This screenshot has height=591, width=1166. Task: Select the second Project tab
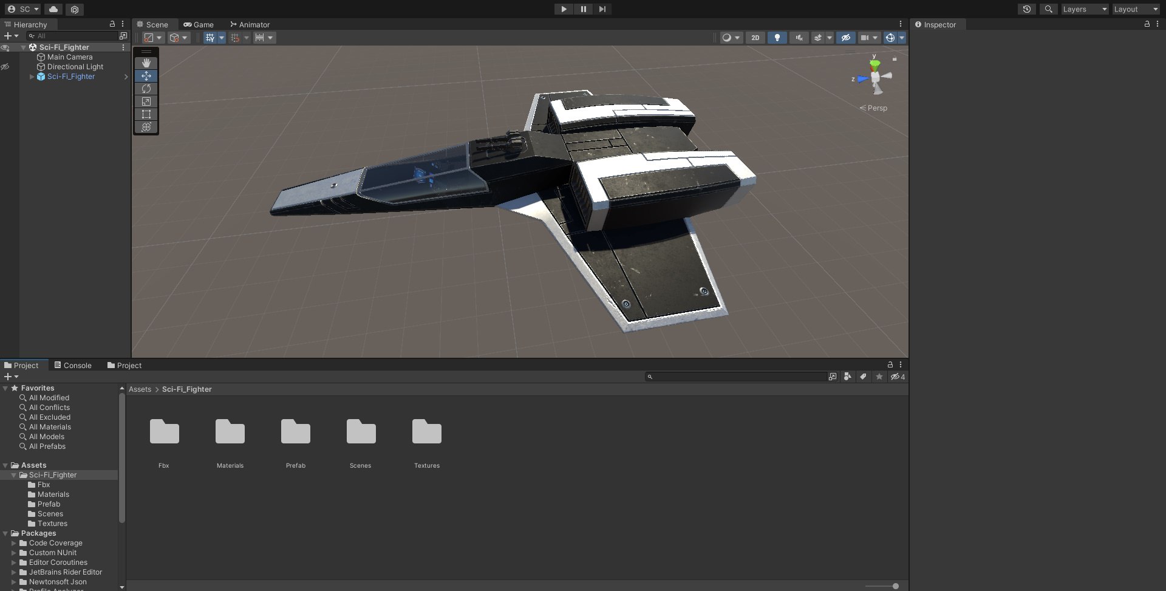(124, 365)
